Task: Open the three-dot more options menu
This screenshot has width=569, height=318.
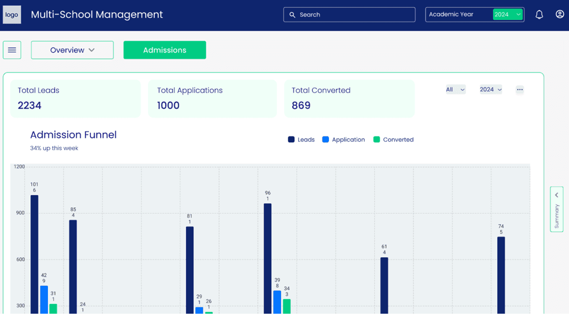Action: [519, 90]
